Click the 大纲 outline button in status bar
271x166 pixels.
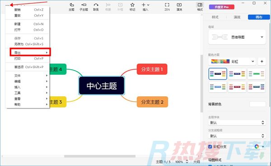pos(196,162)
